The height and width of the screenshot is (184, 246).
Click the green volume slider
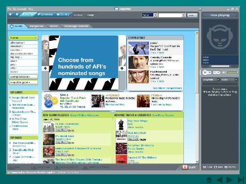[233, 72]
